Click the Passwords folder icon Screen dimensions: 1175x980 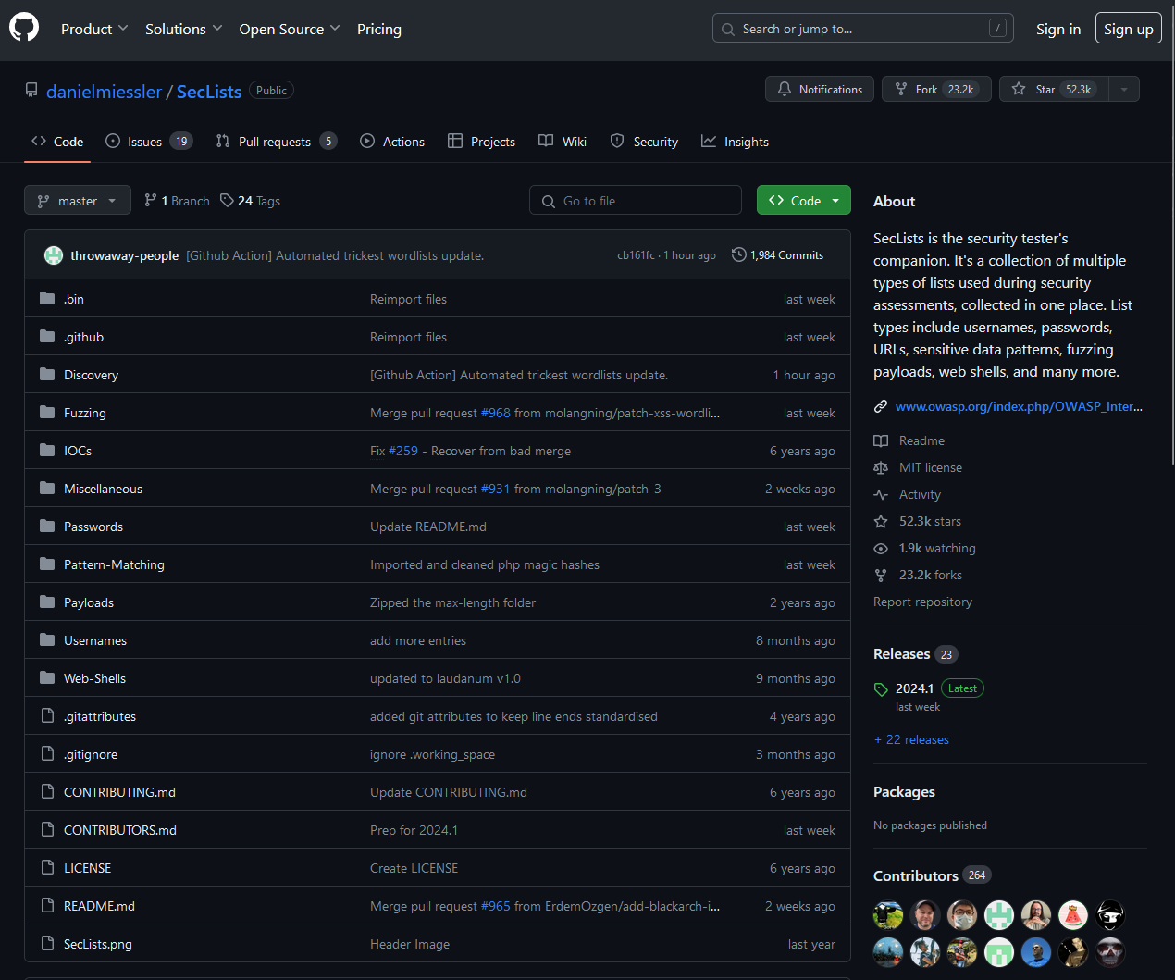pyautogui.click(x=47, y=526)
